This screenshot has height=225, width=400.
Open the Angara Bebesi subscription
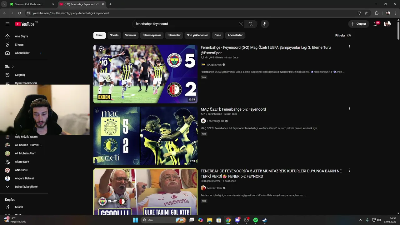[x=24, y=178]
